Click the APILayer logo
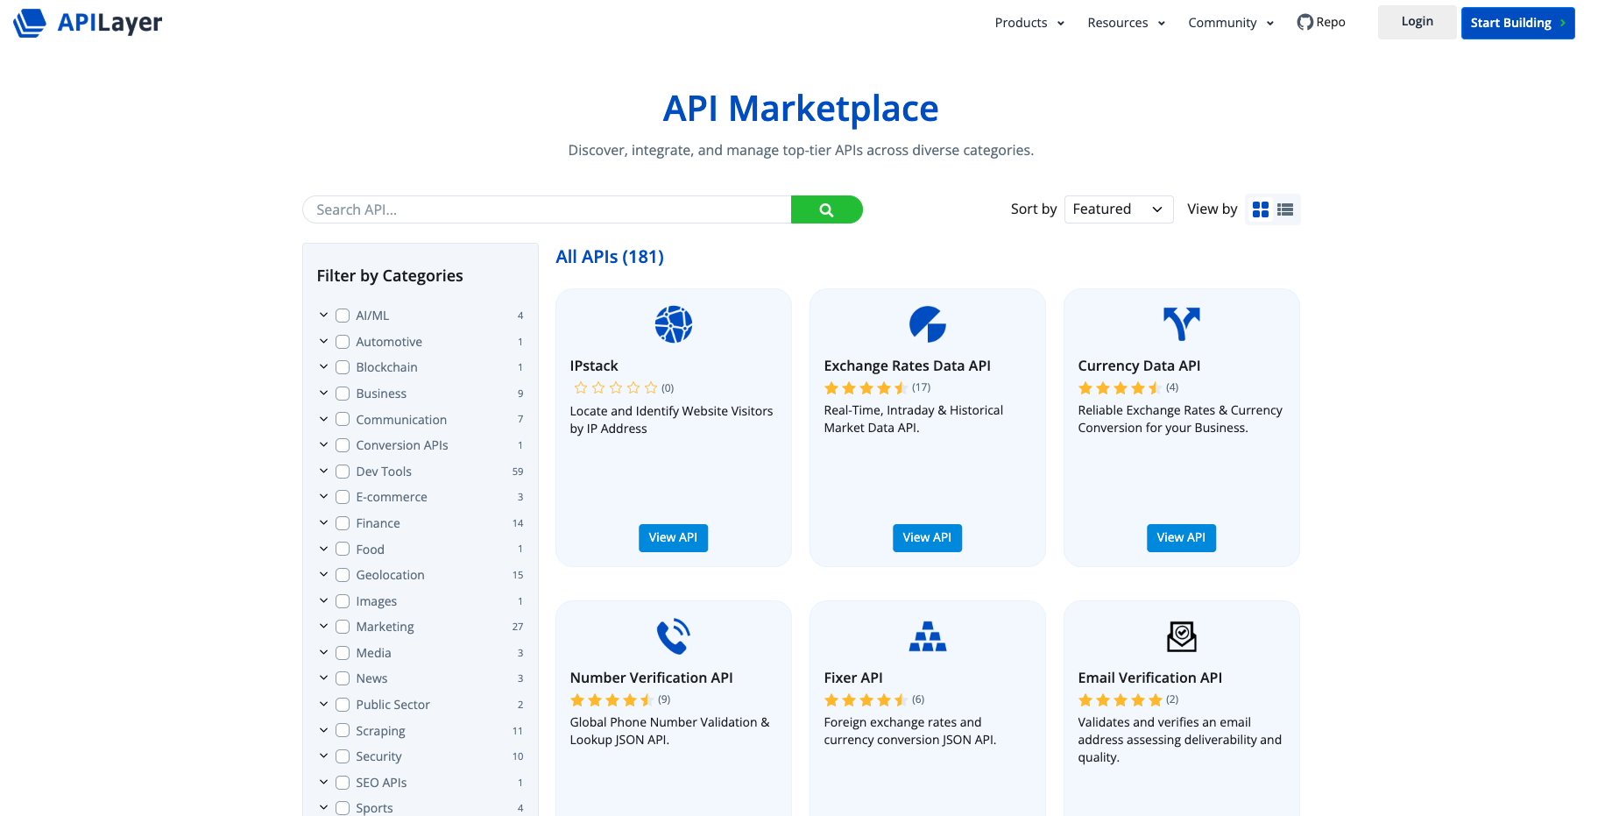The image size is (1605, 816). [x=88, y=23]
